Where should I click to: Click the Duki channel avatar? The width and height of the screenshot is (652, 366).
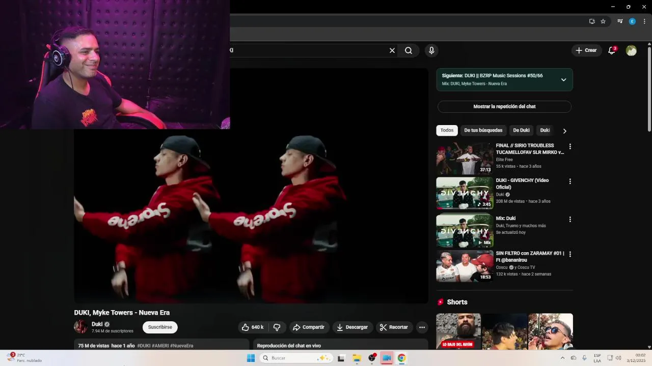point(80,327)
